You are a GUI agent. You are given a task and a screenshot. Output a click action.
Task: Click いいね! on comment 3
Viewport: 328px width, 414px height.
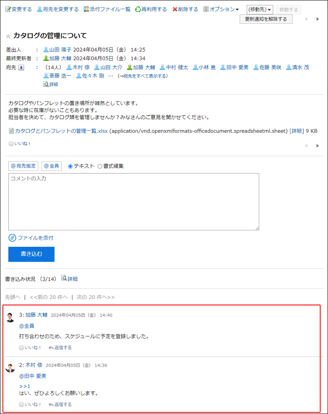point(30,348)
